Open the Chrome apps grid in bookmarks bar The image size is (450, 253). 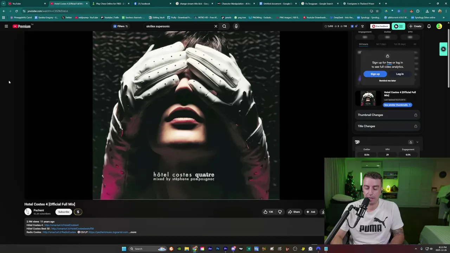point(4,17)
